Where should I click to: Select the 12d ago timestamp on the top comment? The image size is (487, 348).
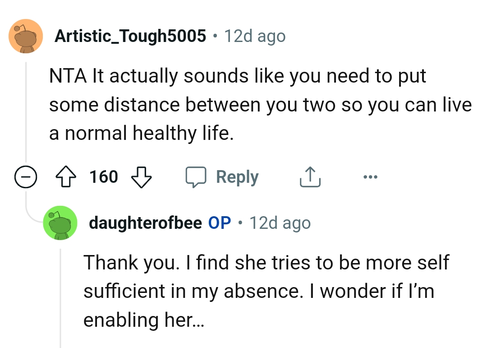(x=256, y=36)
